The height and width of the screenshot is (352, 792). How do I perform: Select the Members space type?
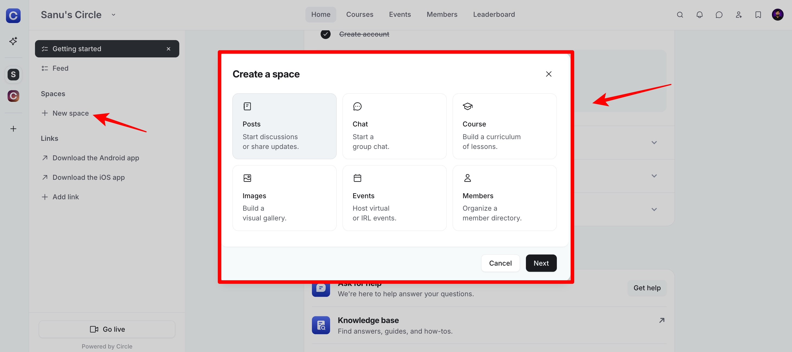tap(504, 198)
